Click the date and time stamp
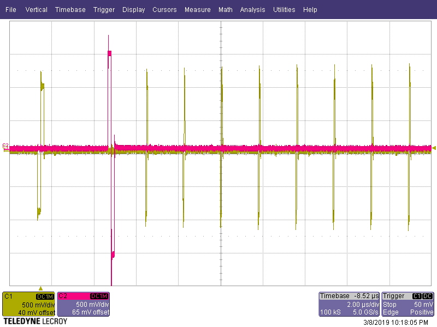 [395, 323]
